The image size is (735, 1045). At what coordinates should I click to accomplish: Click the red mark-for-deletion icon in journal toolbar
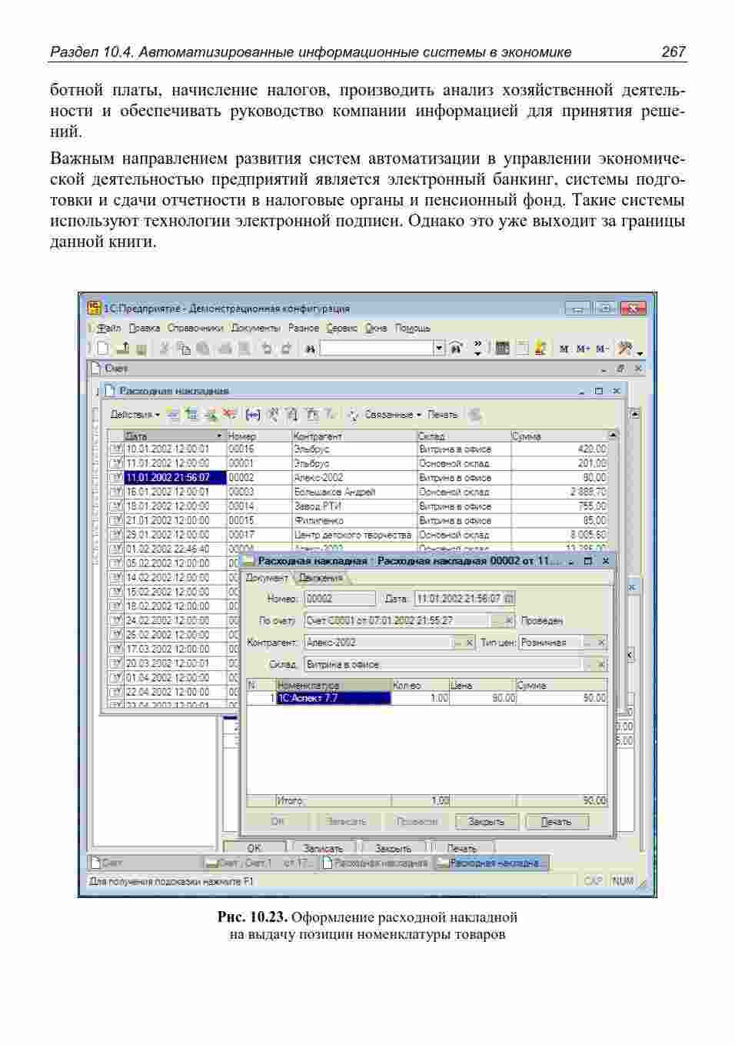[229, 415]
